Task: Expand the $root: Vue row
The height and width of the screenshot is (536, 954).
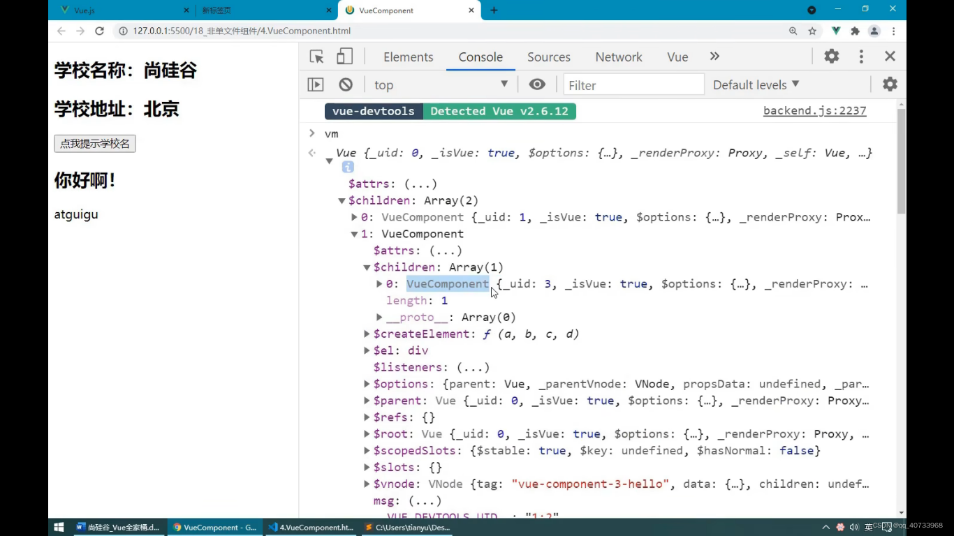Action: pyautogui.click(x=367, y=434)
